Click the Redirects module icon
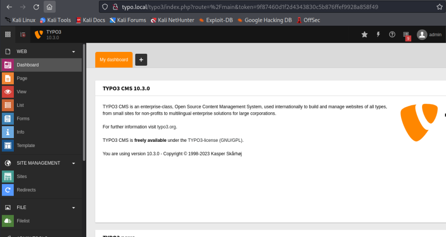Image resolution: width=446 pixels, height=237 pixels. (8, 190)
